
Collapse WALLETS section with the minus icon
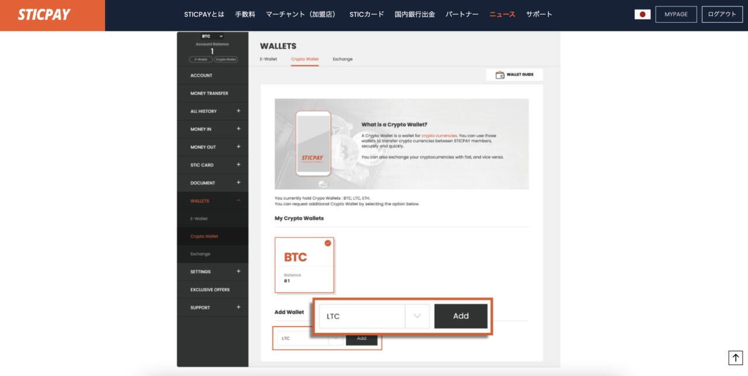[238, 201]
